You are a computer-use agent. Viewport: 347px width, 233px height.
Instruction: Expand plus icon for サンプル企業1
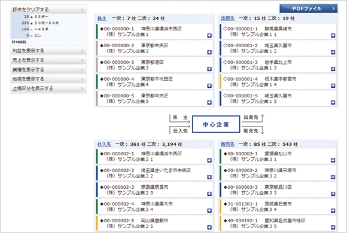pos(209,36)
